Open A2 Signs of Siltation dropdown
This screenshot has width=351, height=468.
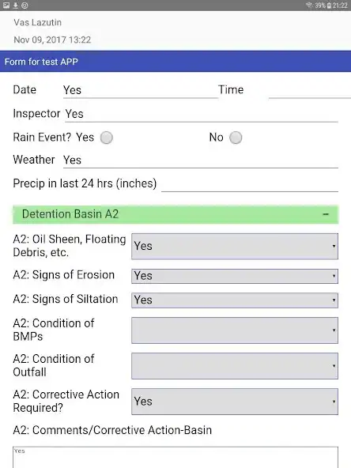click(235, 300)
